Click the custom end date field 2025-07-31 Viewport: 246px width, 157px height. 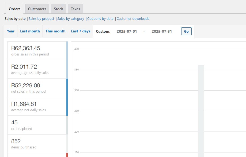point(162,31)
